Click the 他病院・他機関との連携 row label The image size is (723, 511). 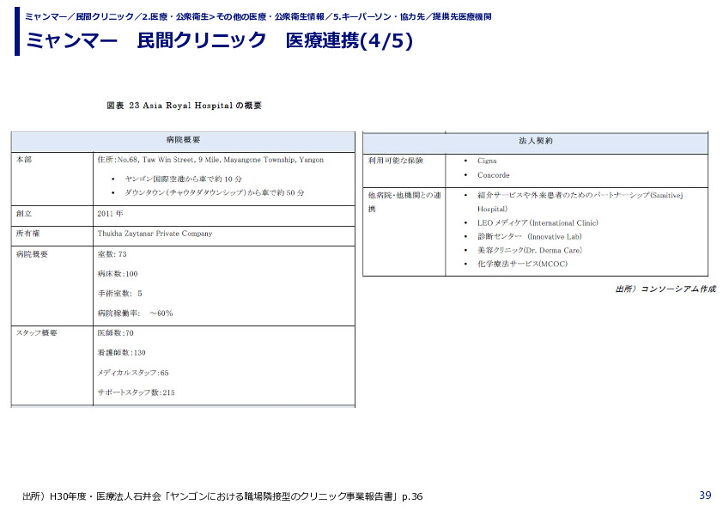pyautogui.click(x=404, y=202)
